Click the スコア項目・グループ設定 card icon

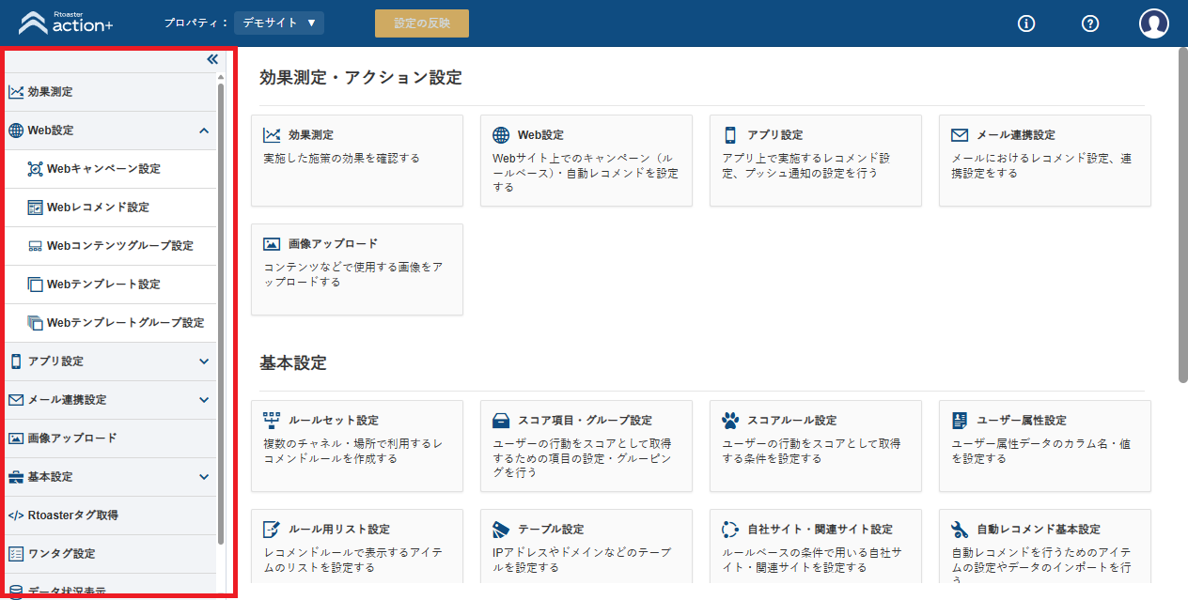tap(502, 421)
